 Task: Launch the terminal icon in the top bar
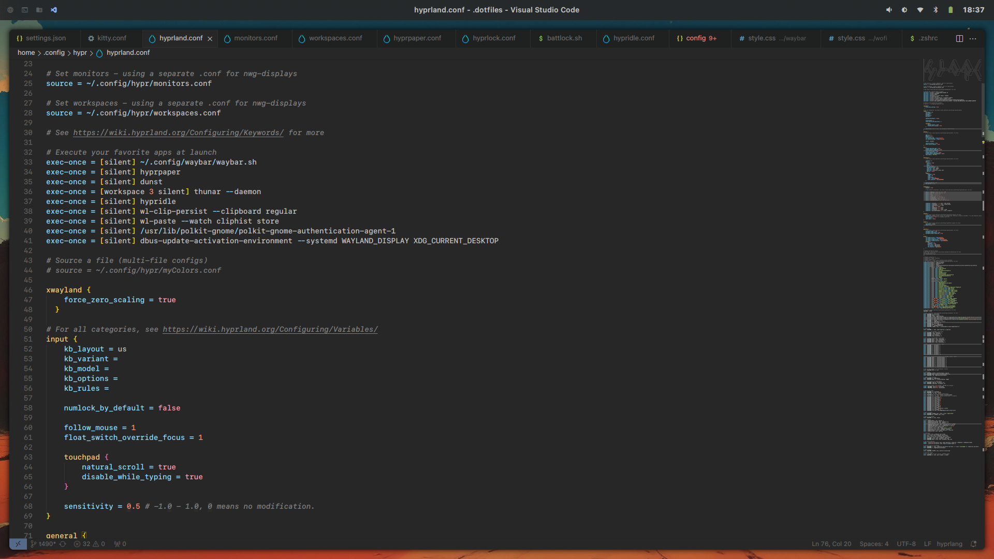point(24,9)
